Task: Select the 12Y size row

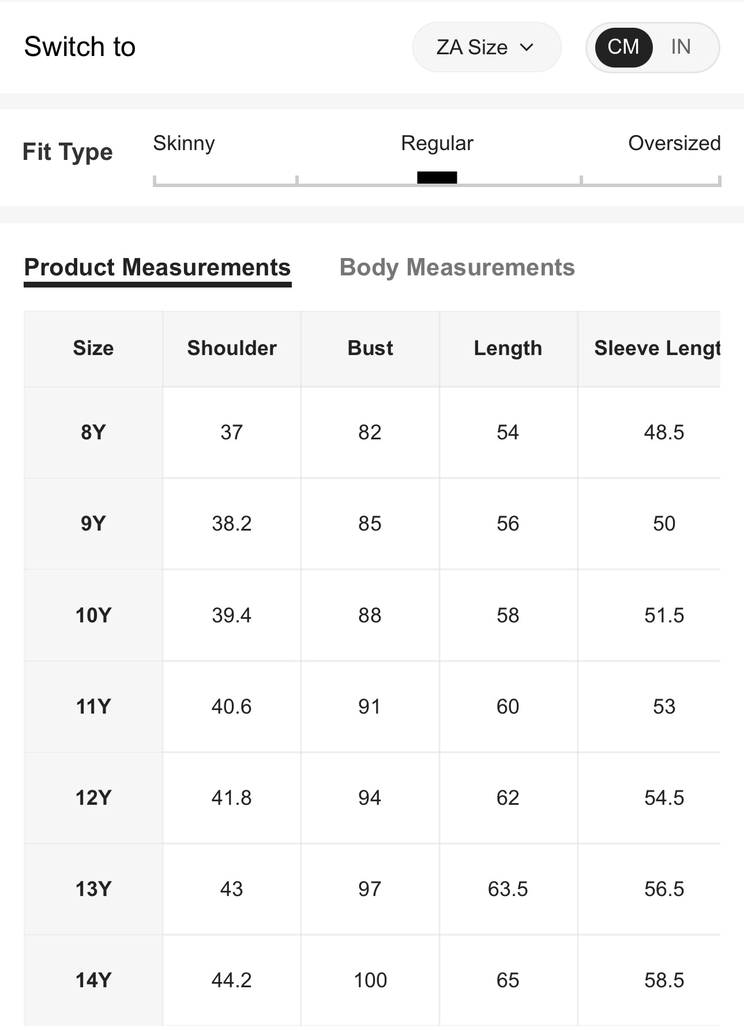Action: (x=93, y=797)
